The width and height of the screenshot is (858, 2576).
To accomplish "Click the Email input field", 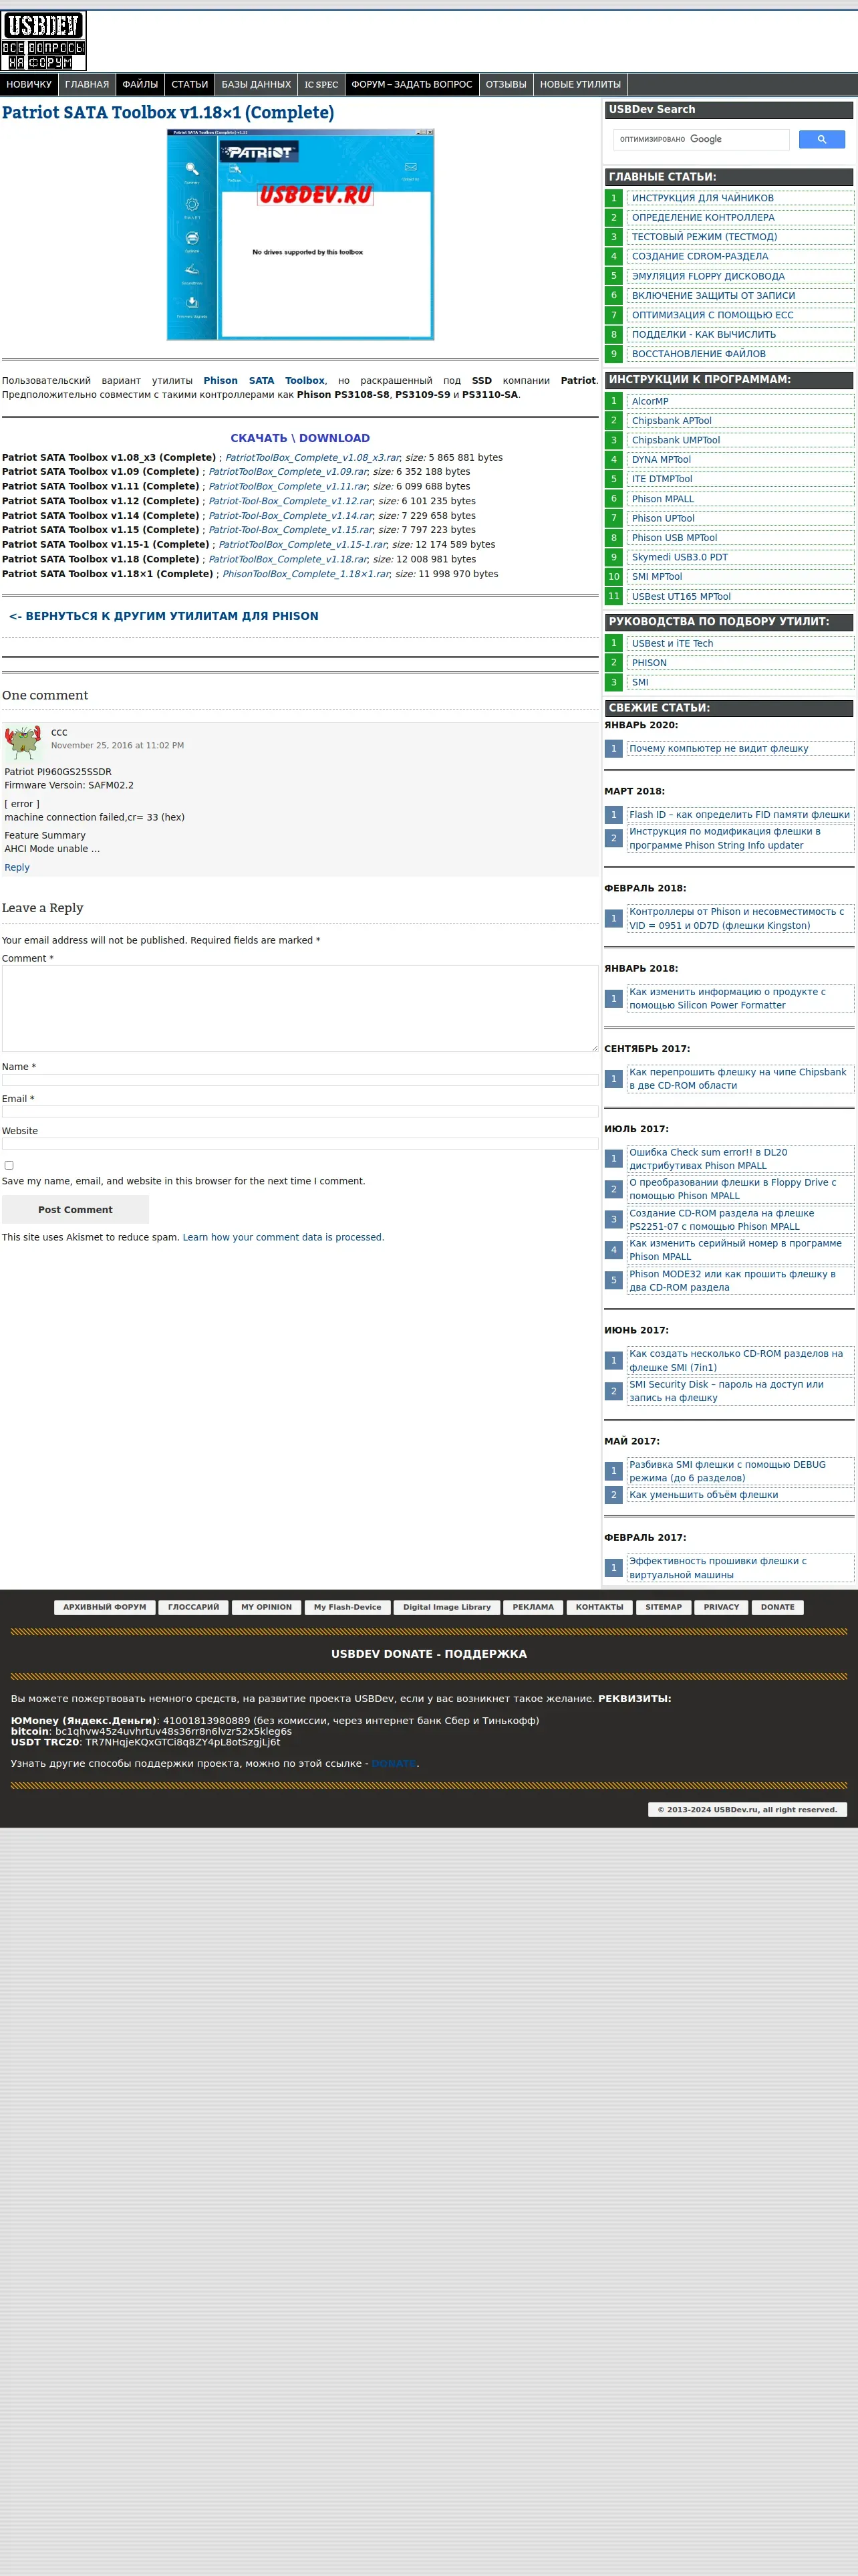I will (x=299, y=1112).
